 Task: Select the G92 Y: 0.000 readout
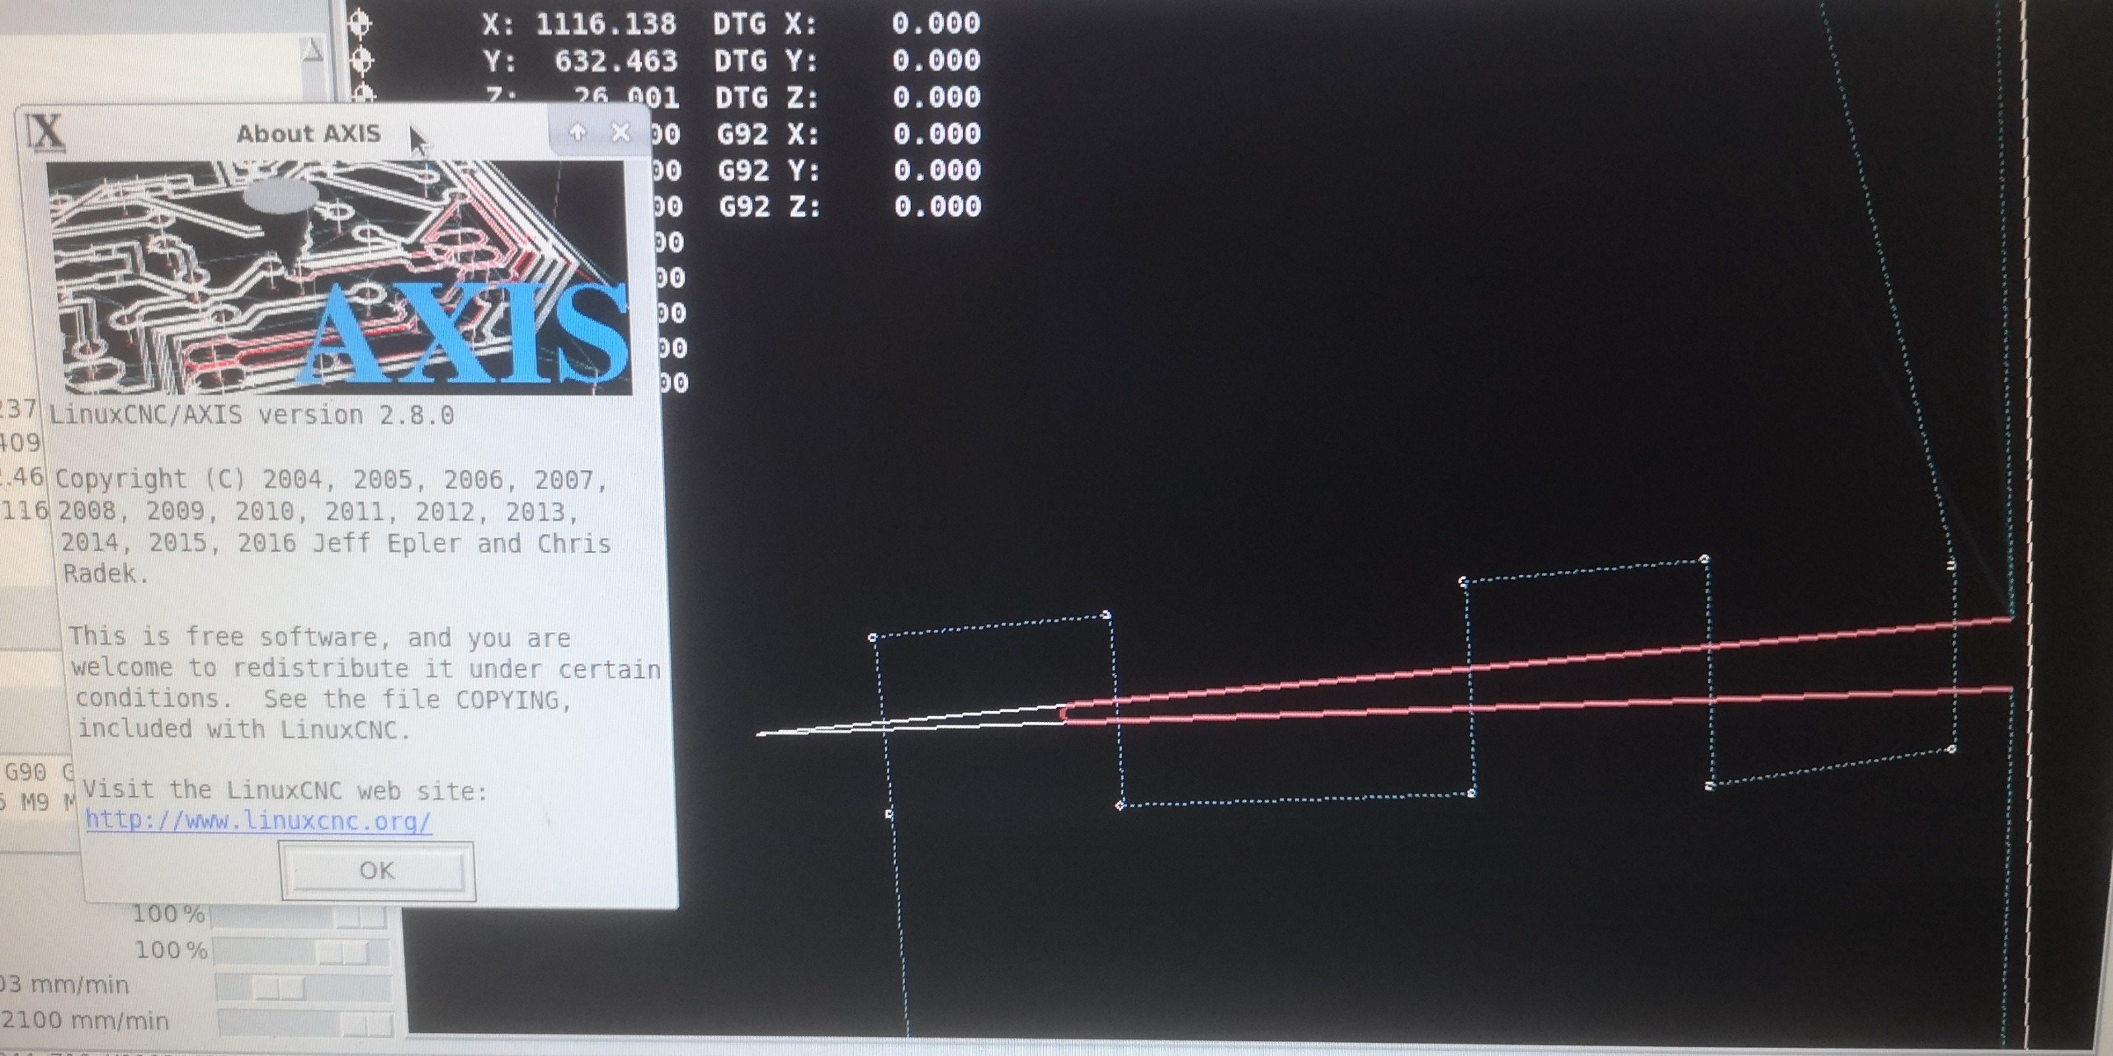tap(850, 170)
